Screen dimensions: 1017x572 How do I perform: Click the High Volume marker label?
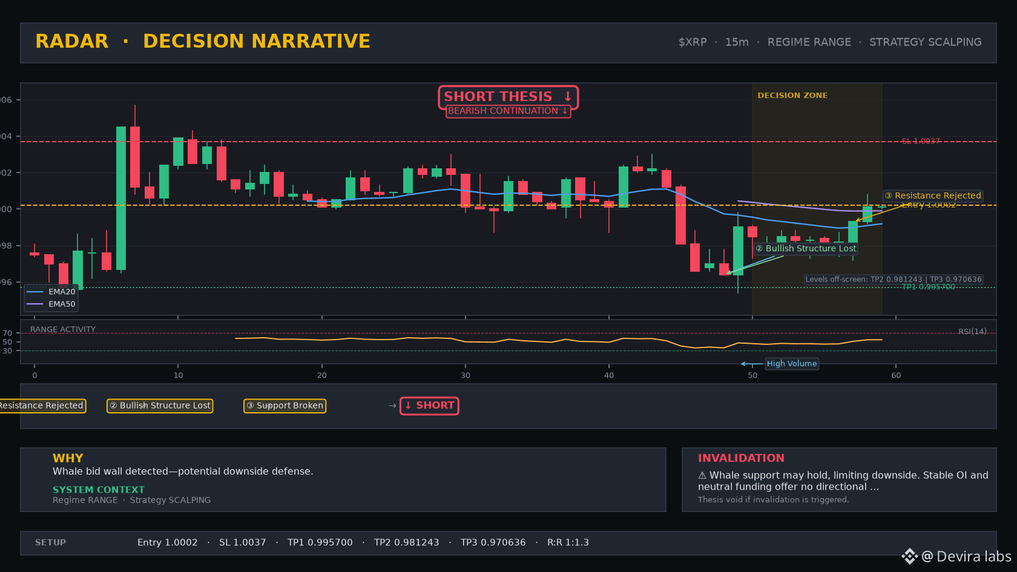point(792,364)
